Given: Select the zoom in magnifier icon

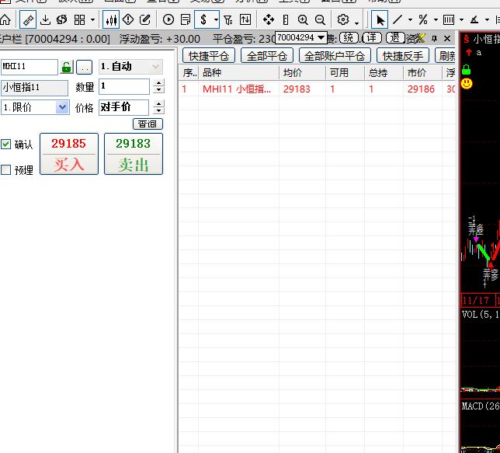Looking at the screenshot, I should click(303, 19).
